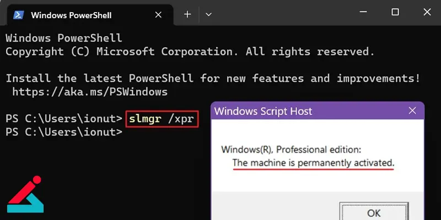Click the Copyright Microsoft Corporation line
Screen dimensions: 441x220
coord(190,52)
